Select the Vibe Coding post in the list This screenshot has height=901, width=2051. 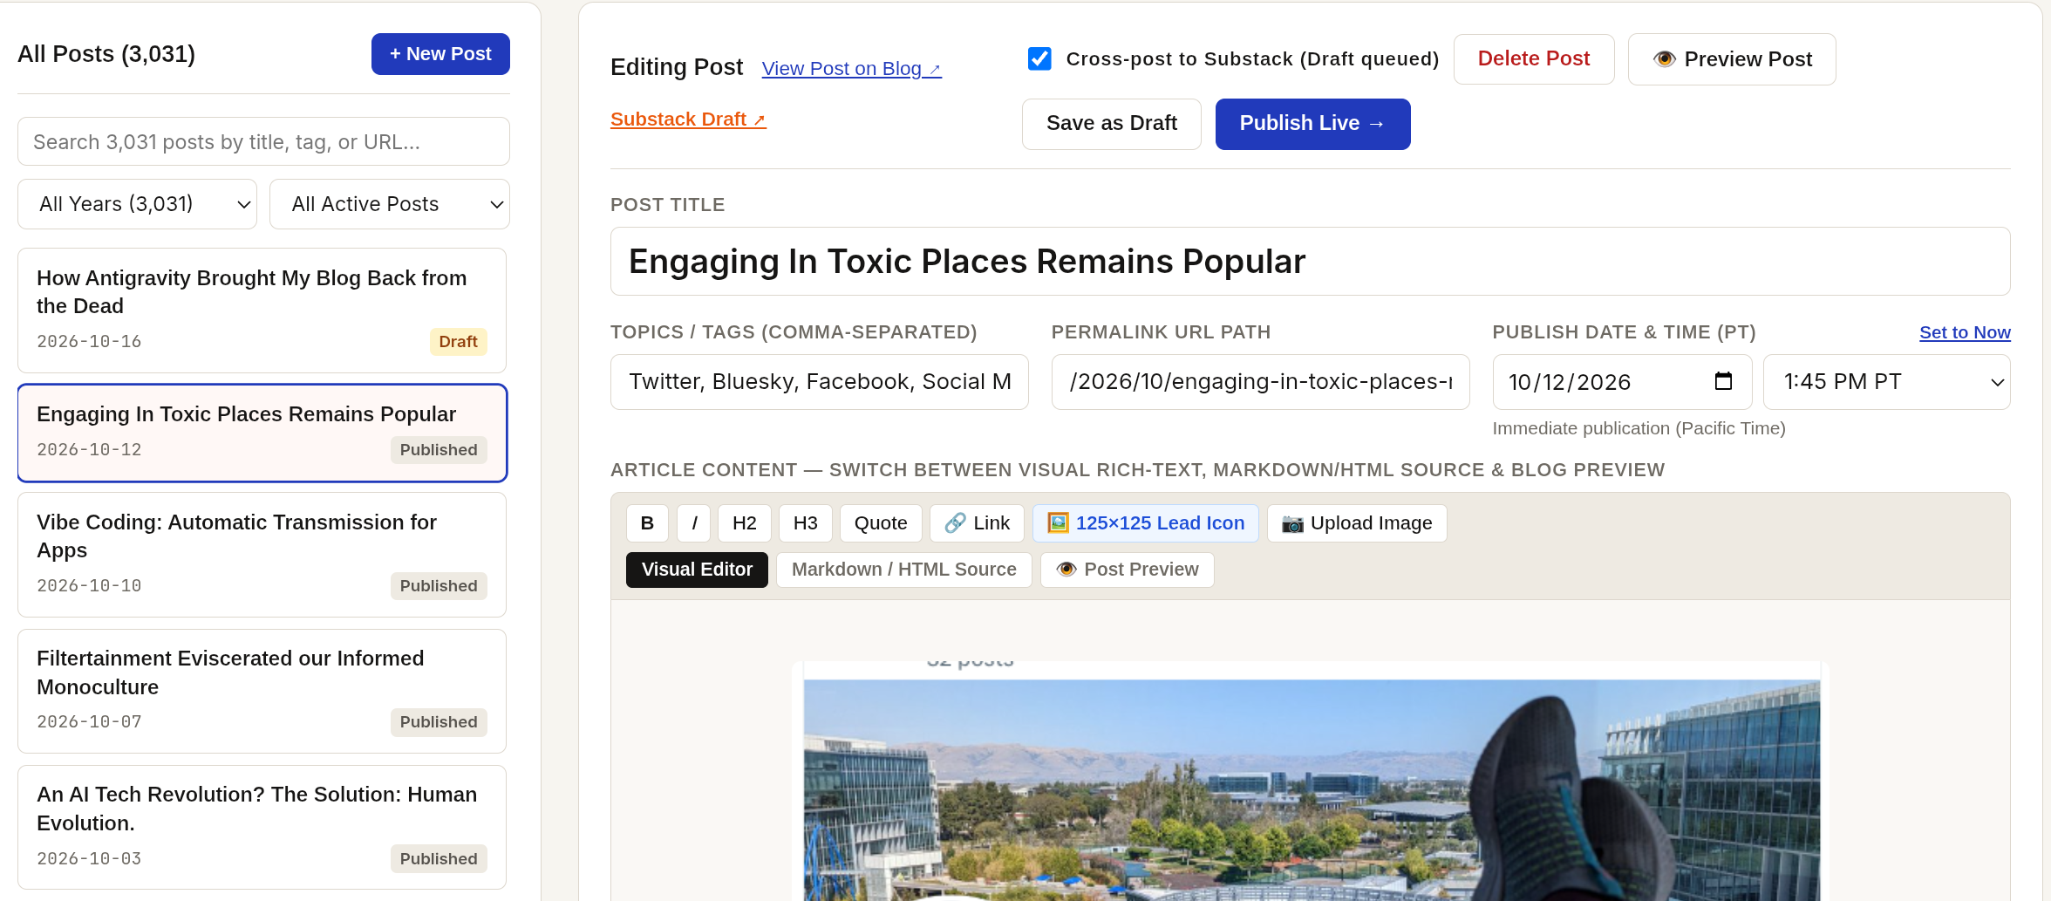point(262,555)
